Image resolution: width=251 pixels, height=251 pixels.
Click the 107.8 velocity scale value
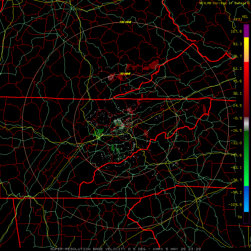(x=236, y=31)
